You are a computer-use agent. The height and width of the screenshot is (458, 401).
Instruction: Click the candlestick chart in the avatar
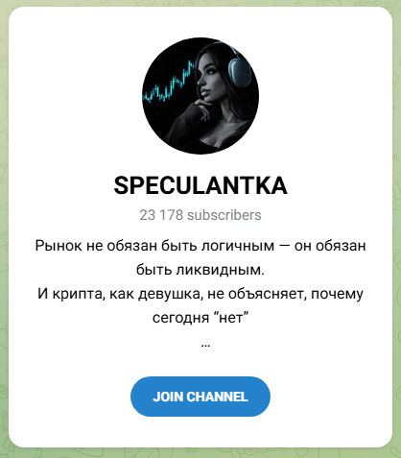click(x=168, y=84)
